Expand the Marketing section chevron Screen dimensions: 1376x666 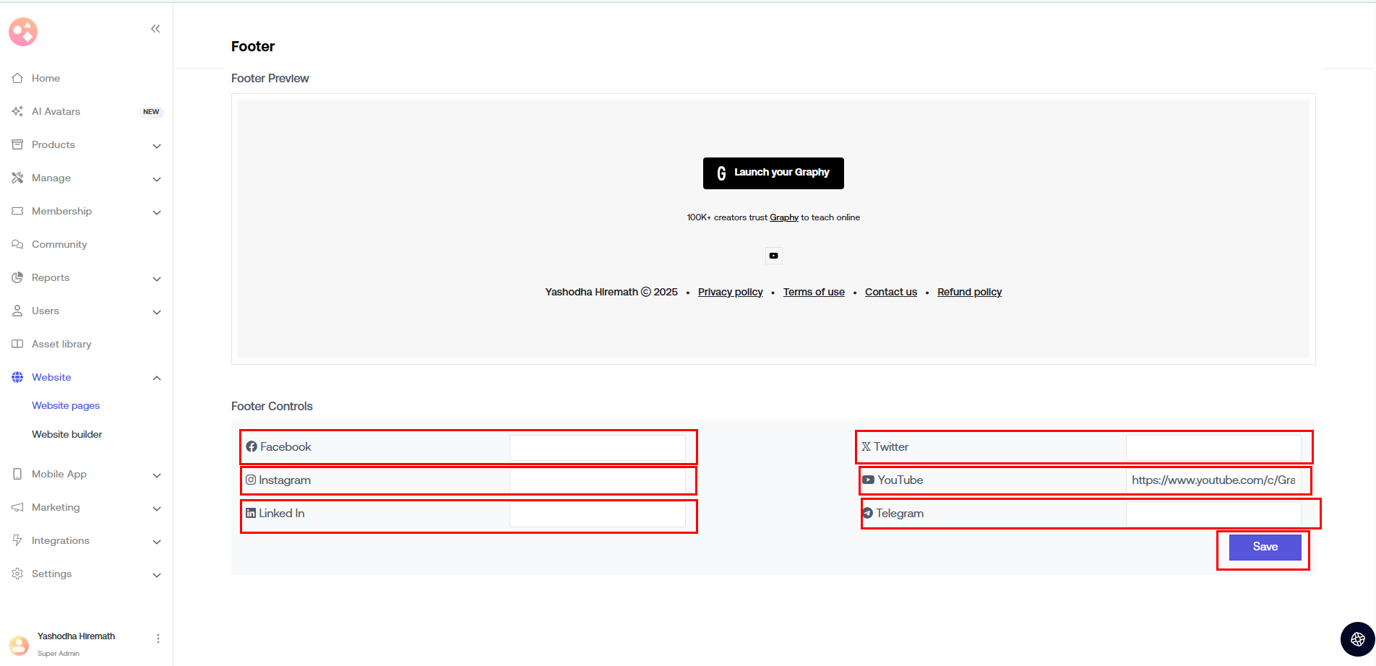point(157,509)
